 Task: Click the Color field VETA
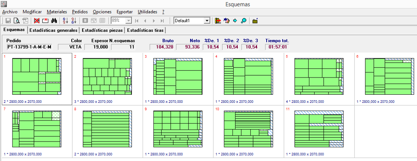70,47
